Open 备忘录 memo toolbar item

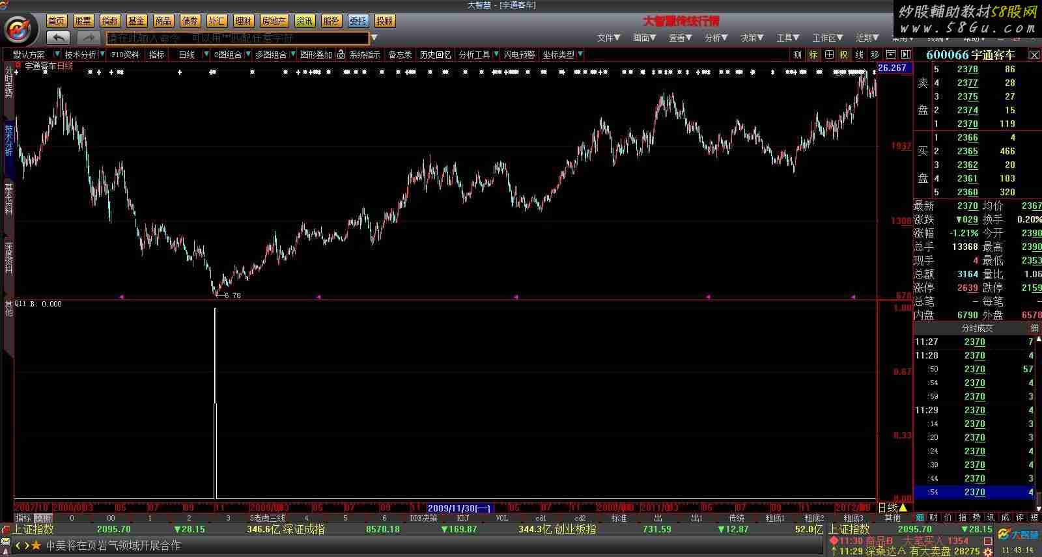tap(400, 55)
